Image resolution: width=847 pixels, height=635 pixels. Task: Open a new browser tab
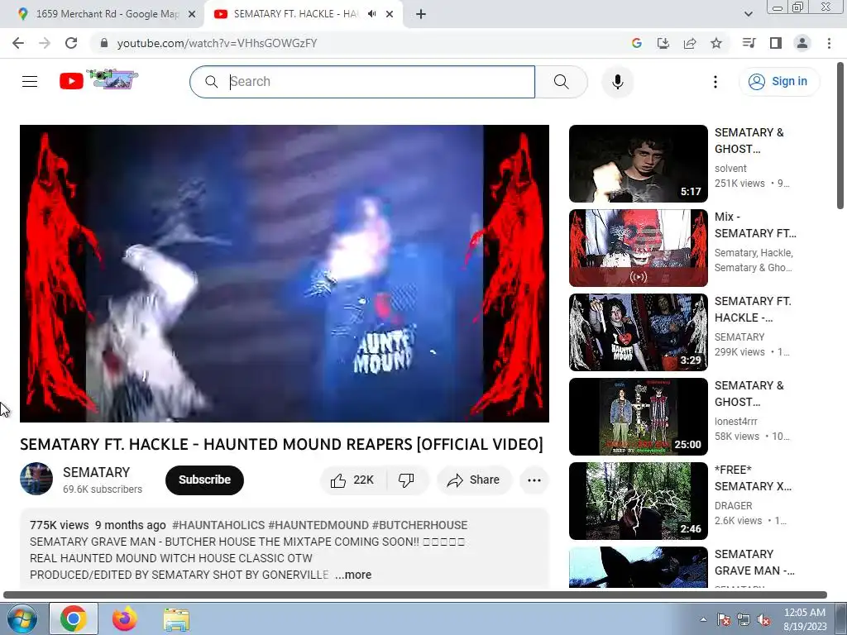click(x=421, y=14)
